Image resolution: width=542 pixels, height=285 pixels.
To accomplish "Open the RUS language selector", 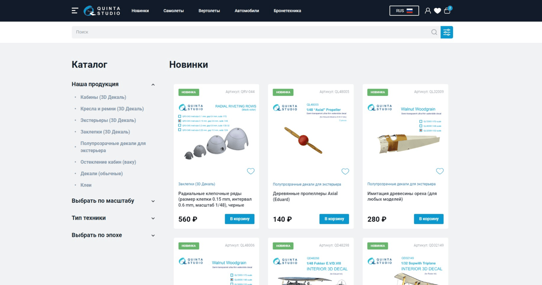I will (404, 11).
